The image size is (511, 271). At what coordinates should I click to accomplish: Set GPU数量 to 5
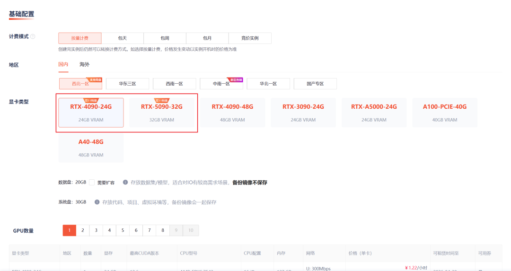[123, 230]
